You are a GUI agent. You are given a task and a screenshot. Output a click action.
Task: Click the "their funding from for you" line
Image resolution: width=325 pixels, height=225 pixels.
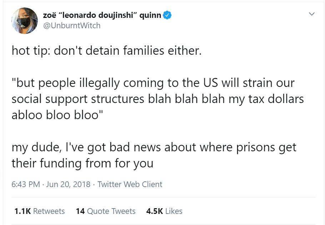tap(82, 163)
